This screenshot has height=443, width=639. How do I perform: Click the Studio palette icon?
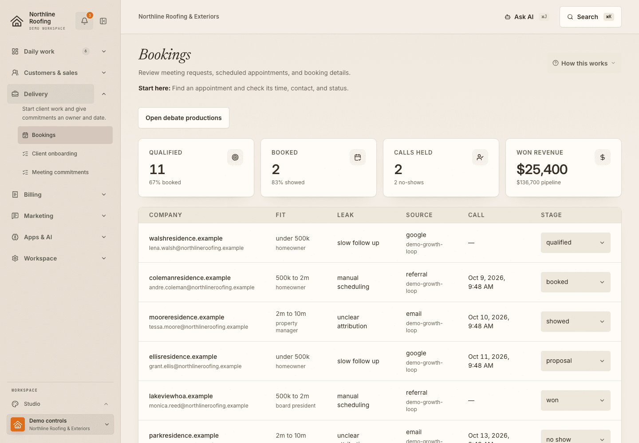[x=15, y=404]
